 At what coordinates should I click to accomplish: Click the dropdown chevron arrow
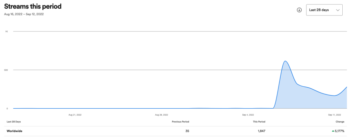pyautogui.click(x=337, y=10)
